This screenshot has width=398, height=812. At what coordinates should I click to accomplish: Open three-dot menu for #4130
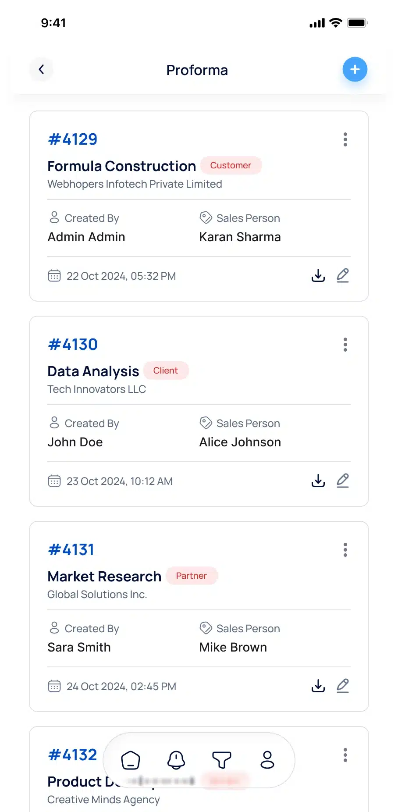coord(345,345)
